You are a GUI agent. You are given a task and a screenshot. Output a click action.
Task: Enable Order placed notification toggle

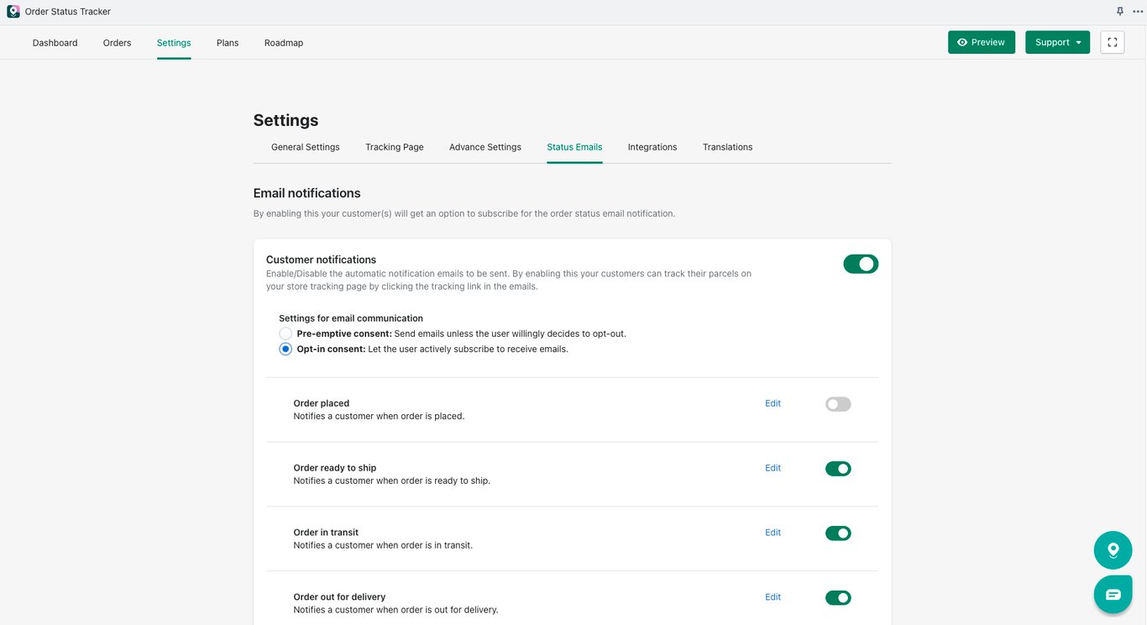[x=838, y=404]
